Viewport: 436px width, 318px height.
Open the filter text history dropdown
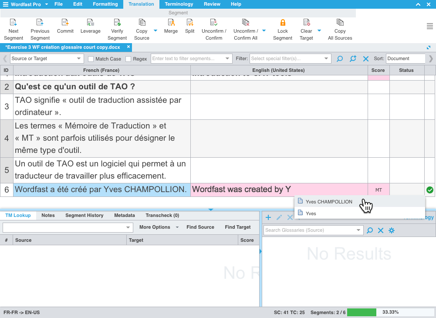[227, 59]
